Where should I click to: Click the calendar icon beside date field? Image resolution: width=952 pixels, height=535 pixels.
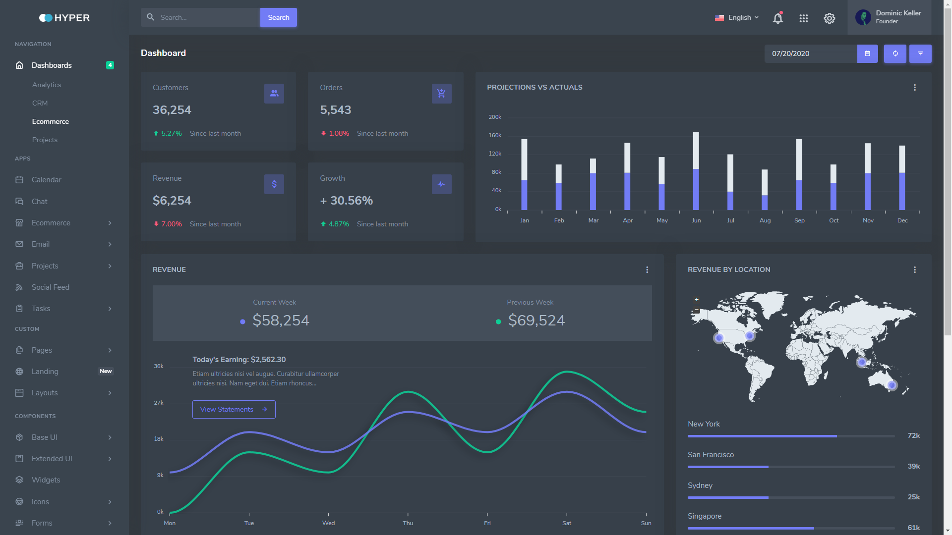[867, 53]
